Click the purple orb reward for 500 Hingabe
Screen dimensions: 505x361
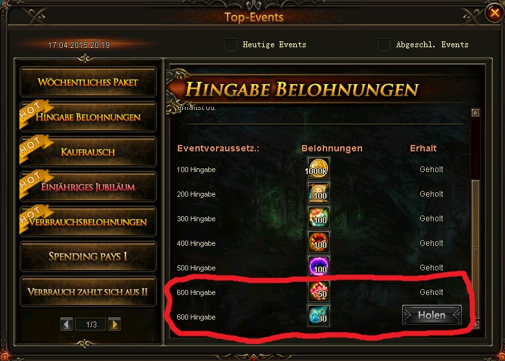(319, 267)
